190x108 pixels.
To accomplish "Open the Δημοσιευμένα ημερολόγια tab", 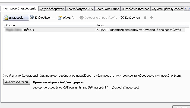I will tap(167, 9).
